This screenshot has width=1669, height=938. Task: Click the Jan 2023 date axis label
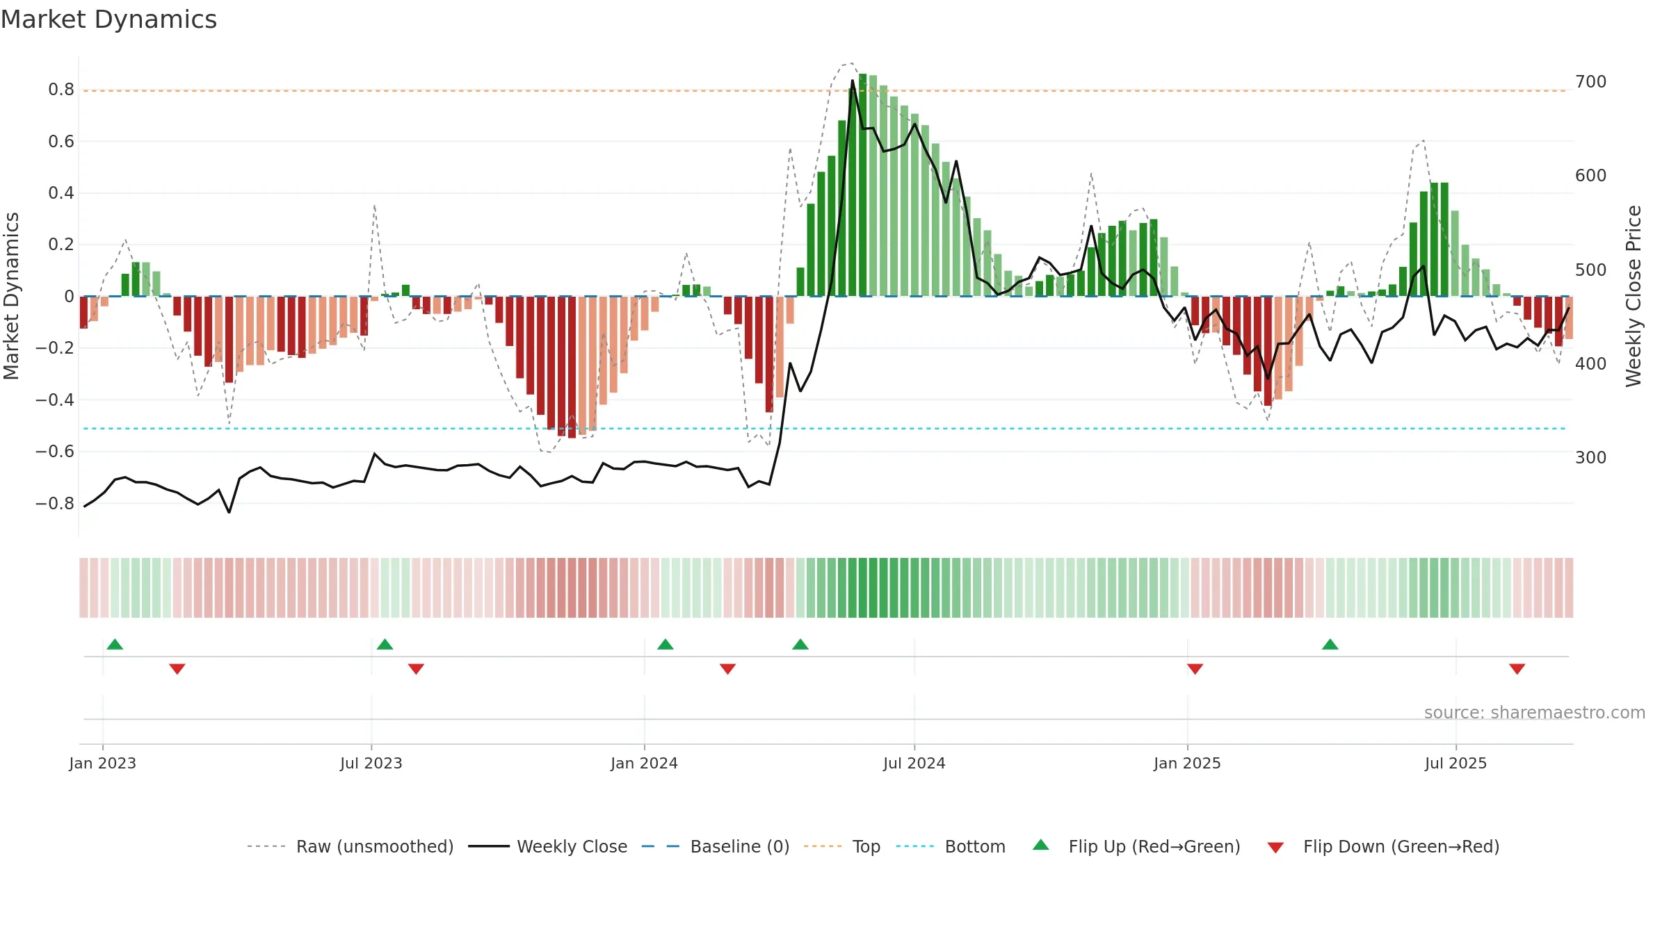click(103, 764)
